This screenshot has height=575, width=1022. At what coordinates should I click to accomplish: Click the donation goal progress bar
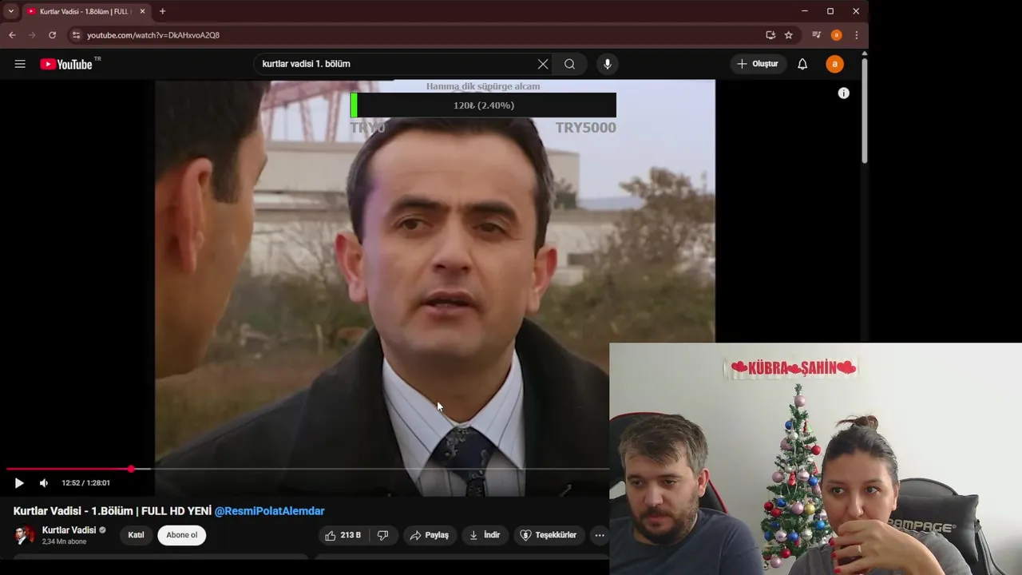click(483, 105)
